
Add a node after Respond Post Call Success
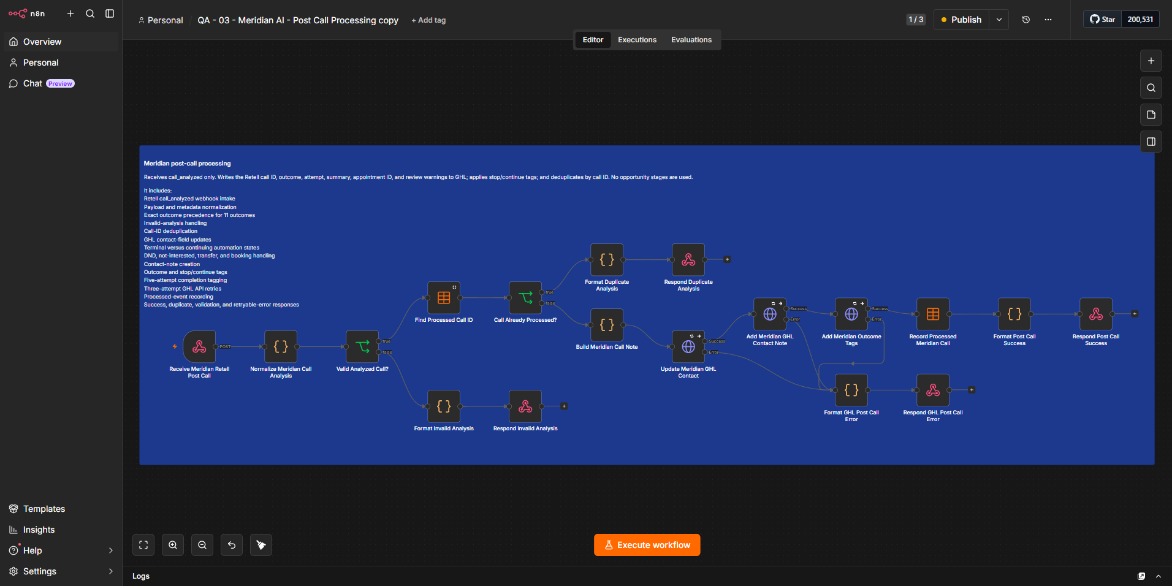(1135, 314)
